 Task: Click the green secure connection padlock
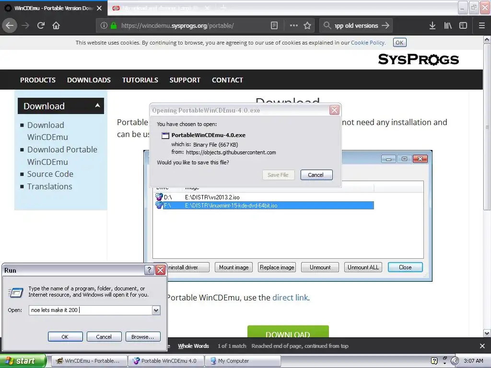pos(114,26)
